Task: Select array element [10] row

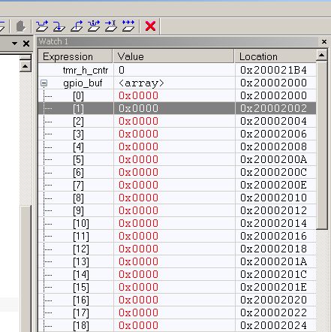Action: [177, 223]
